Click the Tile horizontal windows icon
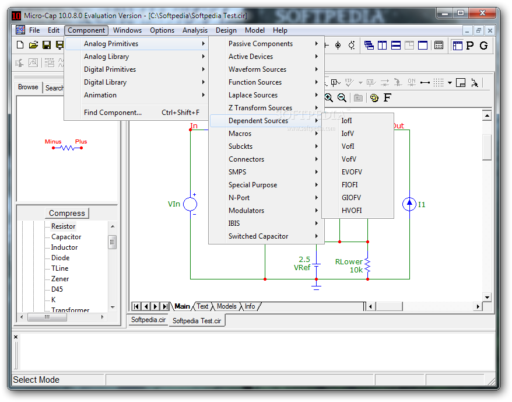 coord(396,45)
